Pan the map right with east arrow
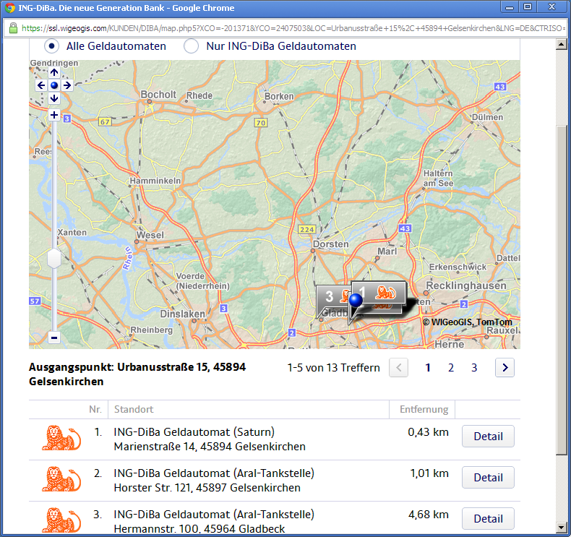 [x=67, y=85]
